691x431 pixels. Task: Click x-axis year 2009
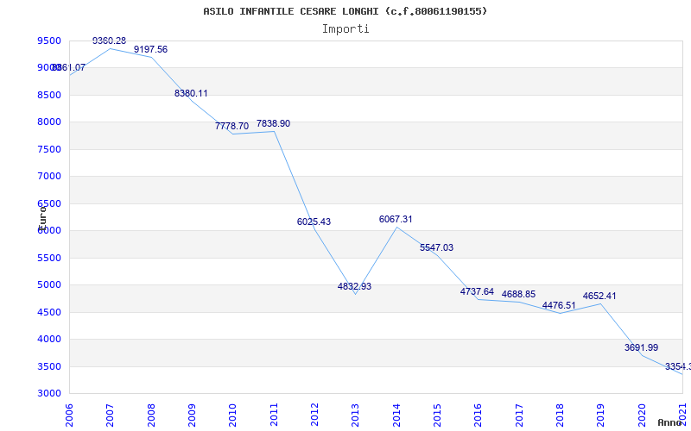click(x=192, y=415)
